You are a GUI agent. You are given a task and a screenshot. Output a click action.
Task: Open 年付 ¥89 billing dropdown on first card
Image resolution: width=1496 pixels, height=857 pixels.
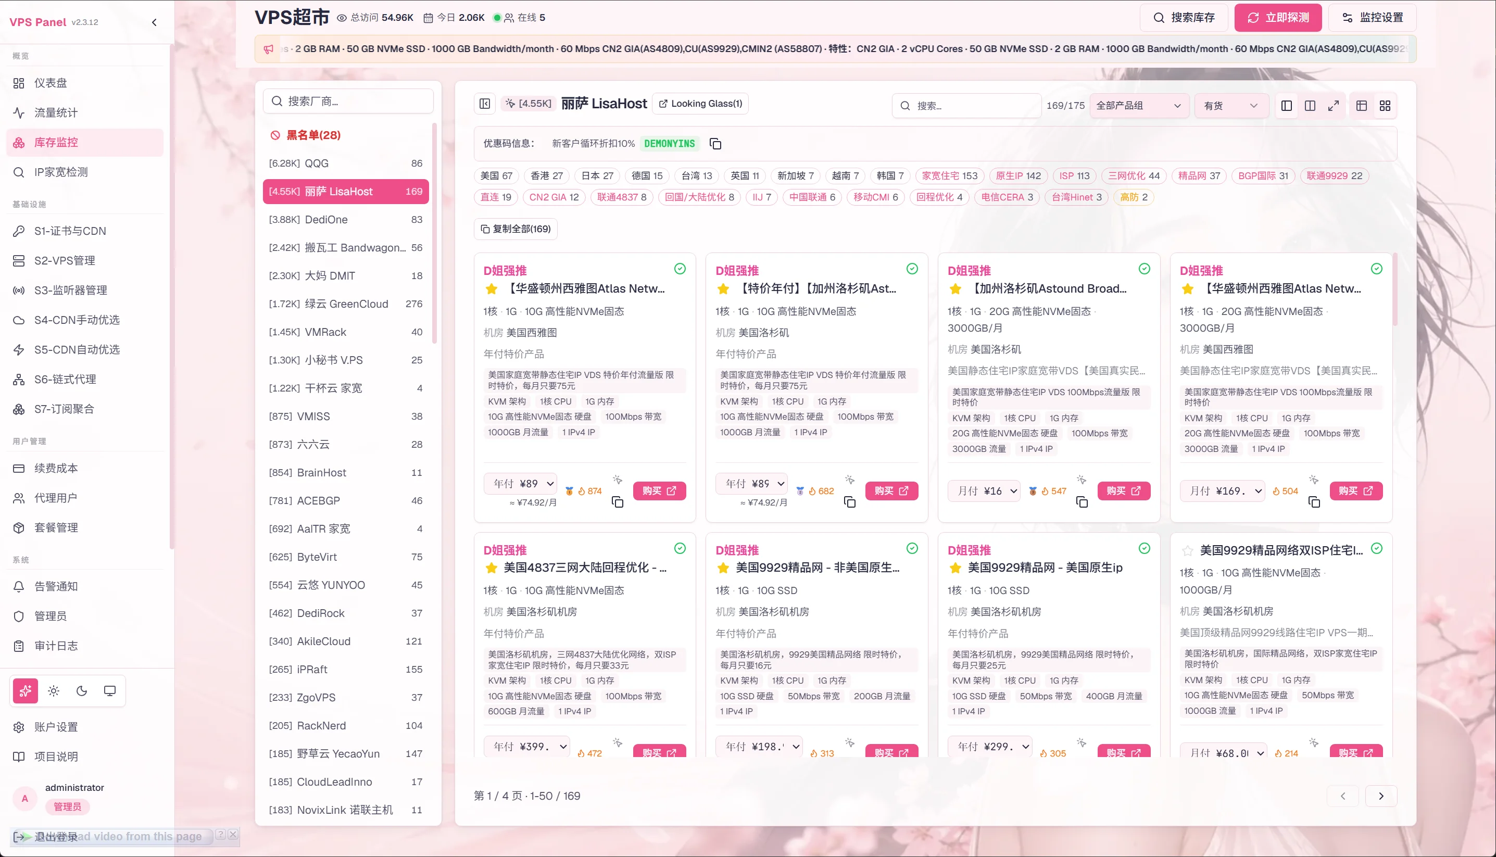[521, 484]
